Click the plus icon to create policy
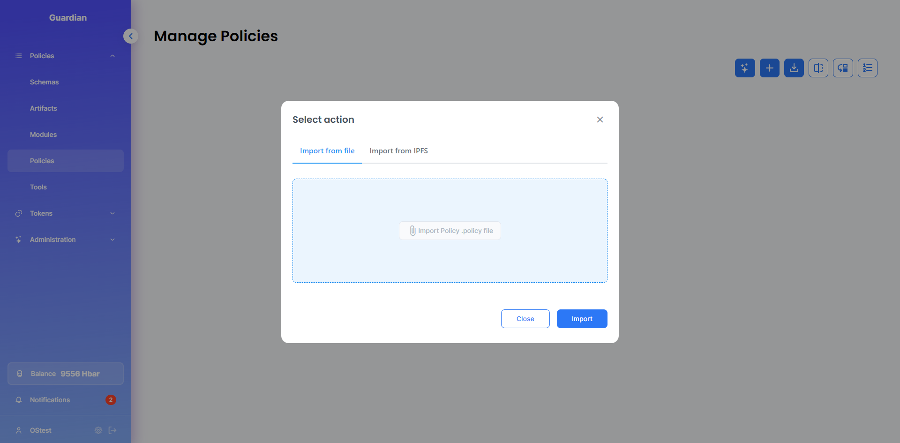Image resolution: width=900 pixels, height=443 pixels. 769,68
